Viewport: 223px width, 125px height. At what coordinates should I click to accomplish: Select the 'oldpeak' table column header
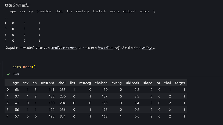coord(132,83)
